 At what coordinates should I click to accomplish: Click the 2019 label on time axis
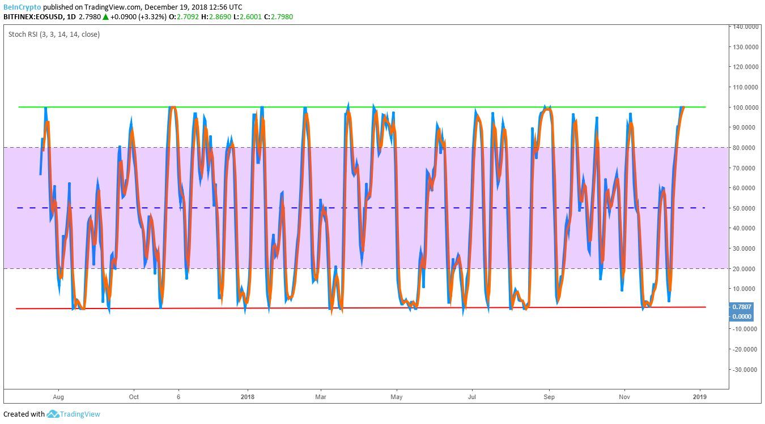(700, 397)
